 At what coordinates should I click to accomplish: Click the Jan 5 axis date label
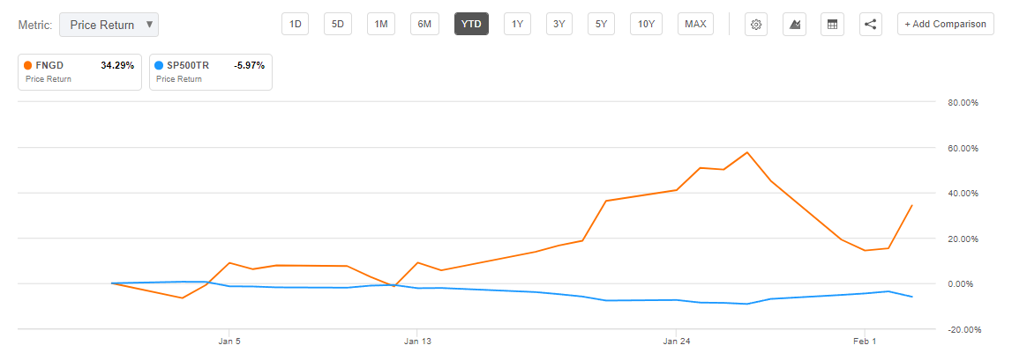pos(229,341)
